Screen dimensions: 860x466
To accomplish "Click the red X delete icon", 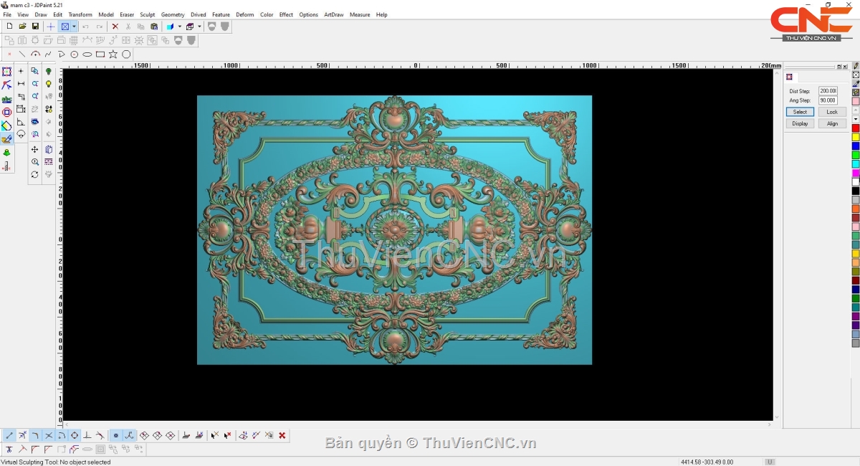I will [115, 27].
